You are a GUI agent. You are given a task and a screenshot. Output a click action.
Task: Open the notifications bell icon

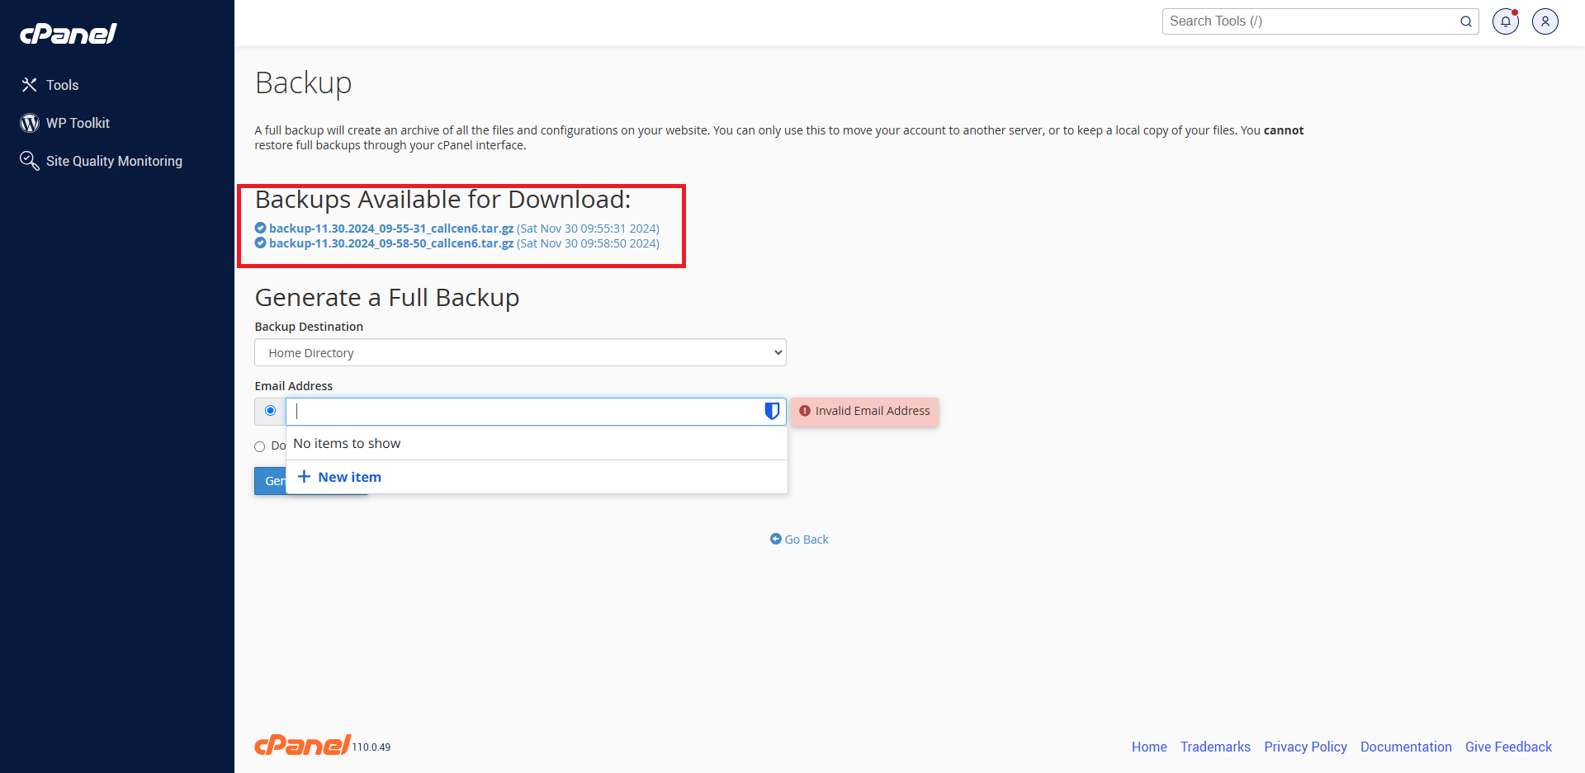pyautogui.click(x=1505, y=21)
